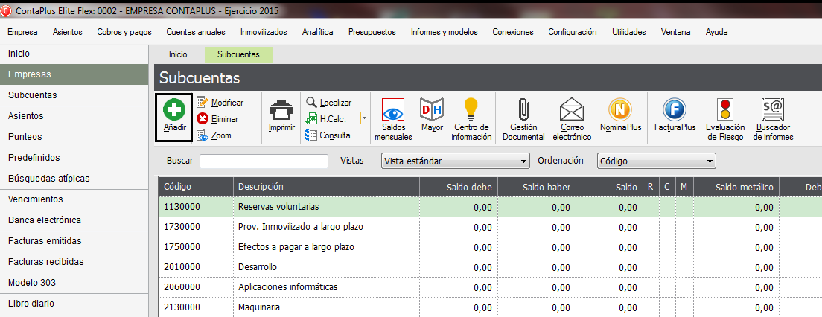Open Vencimientos in the sidebar
The image size is (822, 317).
point(74,199)
